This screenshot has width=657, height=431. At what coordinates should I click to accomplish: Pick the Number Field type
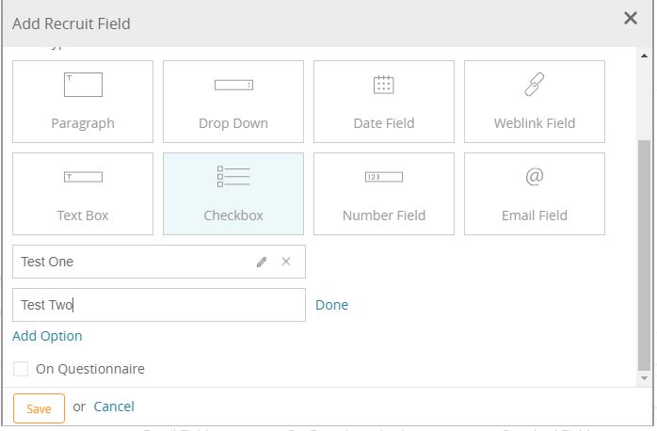point(384,194)
